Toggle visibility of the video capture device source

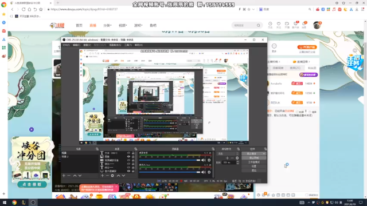pyautogui.click(x=128, y=160)
